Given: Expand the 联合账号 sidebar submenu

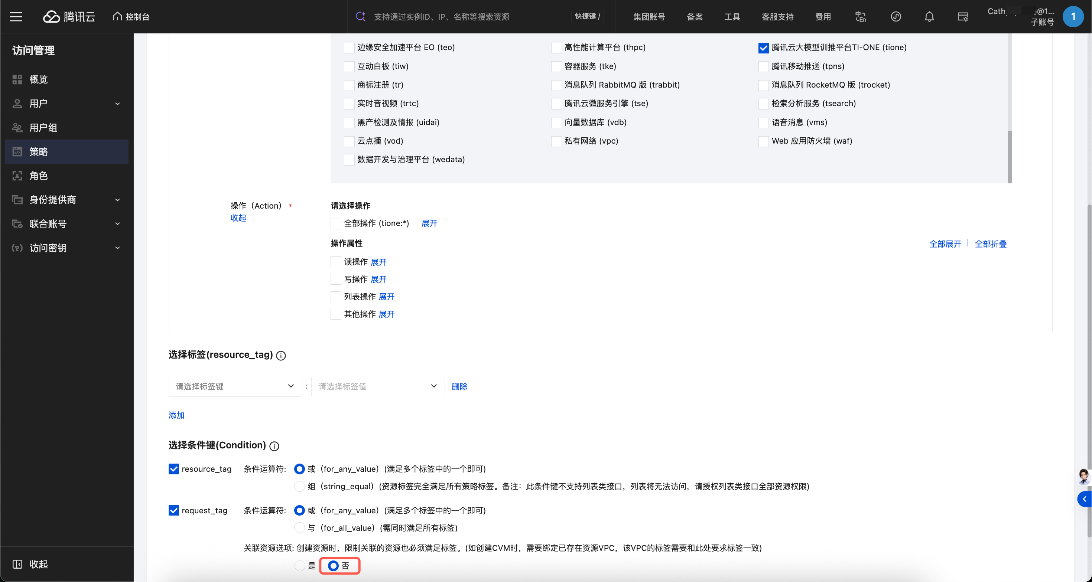Looking at the screenshot, I should pos(117,224).
